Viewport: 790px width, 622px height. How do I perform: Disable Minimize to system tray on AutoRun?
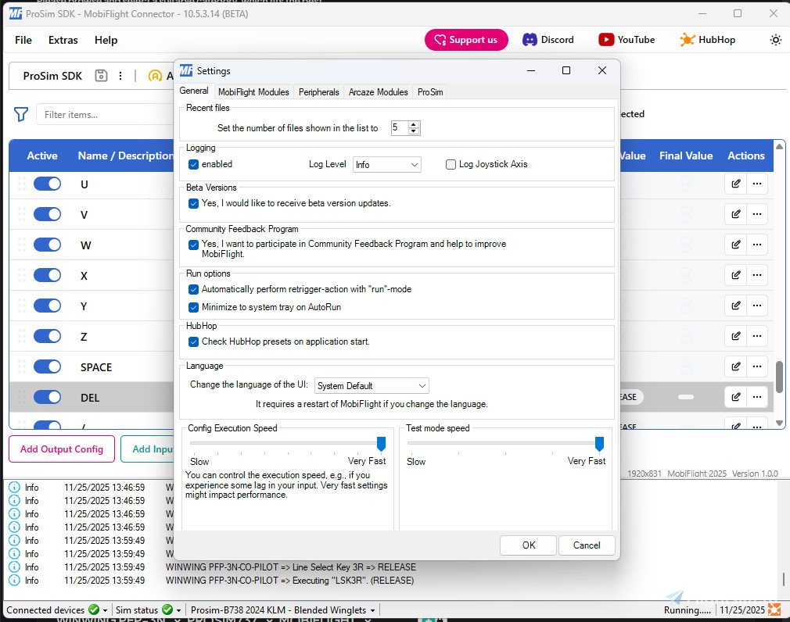(x=193, y=307)
